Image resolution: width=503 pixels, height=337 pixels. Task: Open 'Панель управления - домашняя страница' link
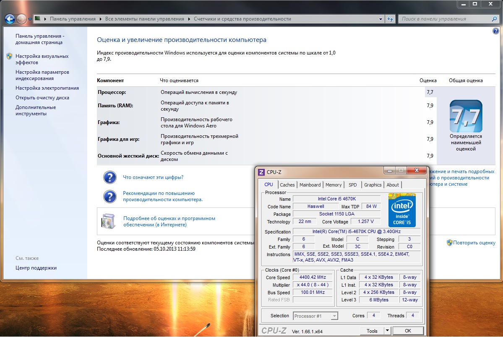[40, 39]
